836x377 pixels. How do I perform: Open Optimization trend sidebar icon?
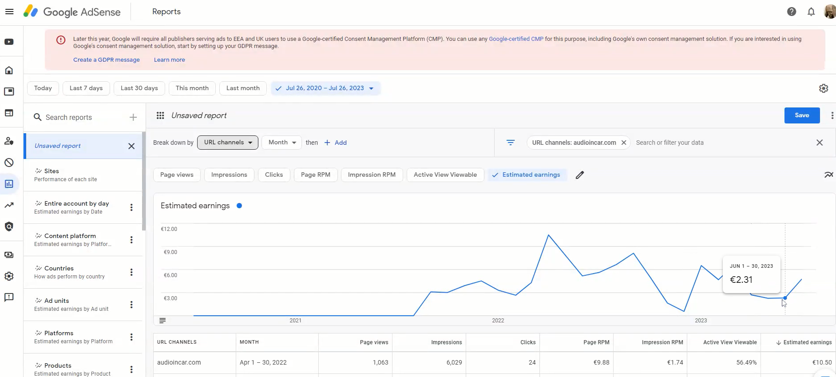(x=9, y=205)
